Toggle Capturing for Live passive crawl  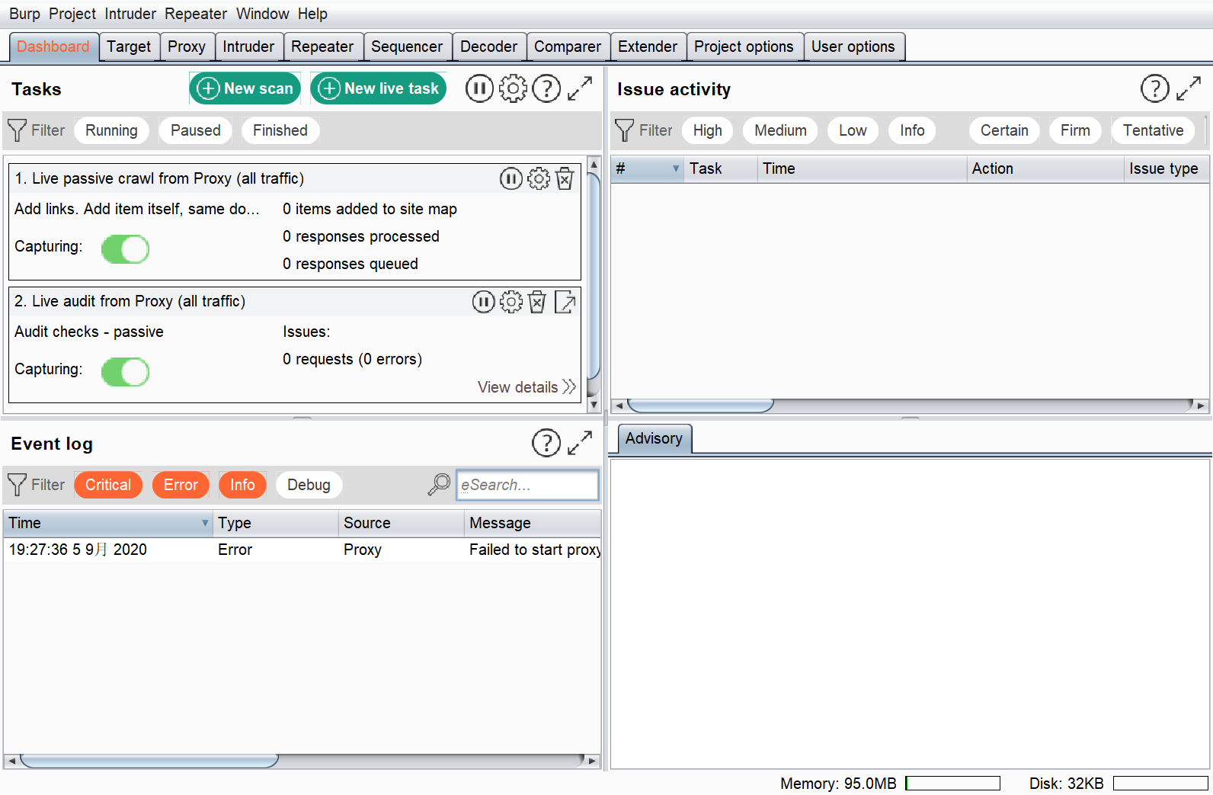coord(125,249)
